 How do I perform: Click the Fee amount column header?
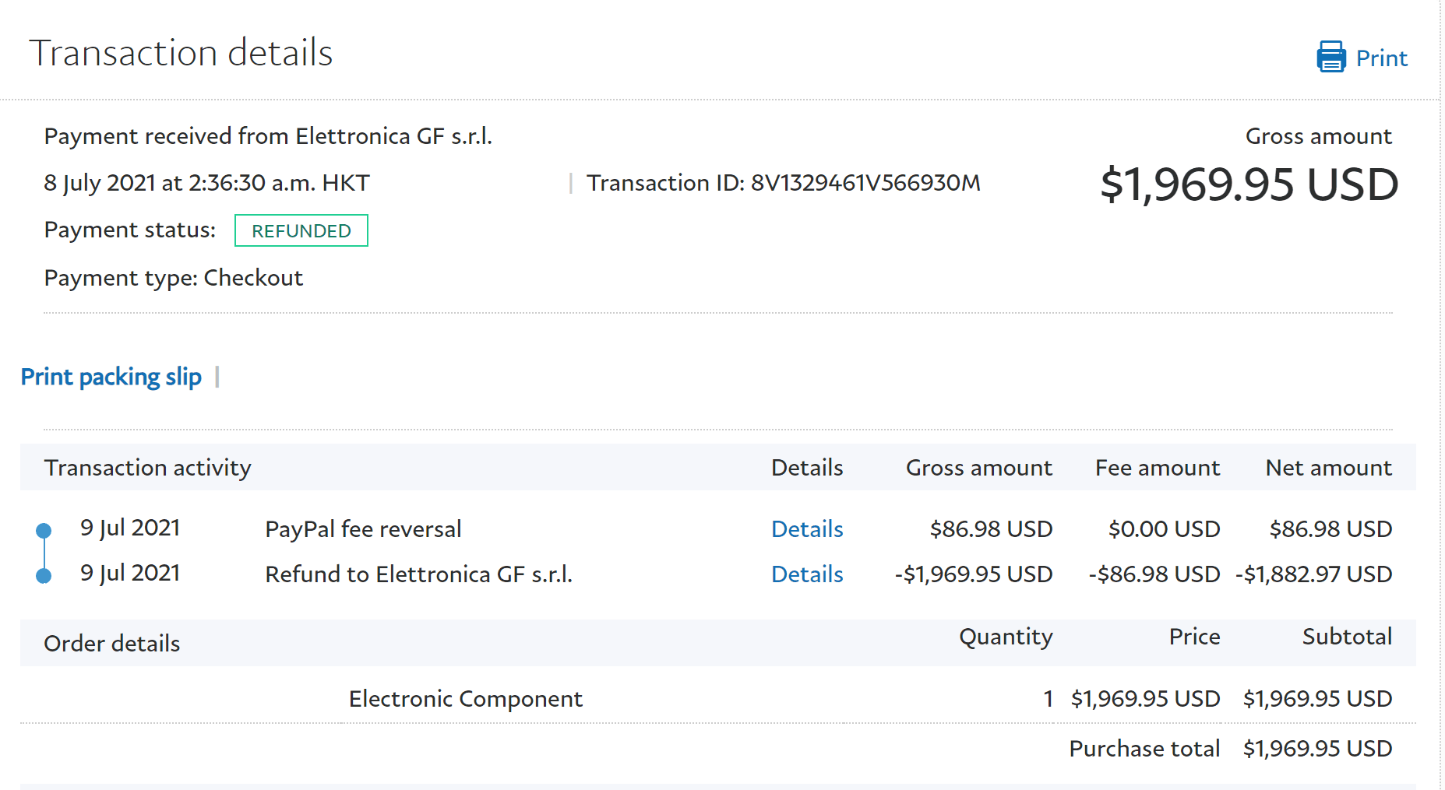[1157, 468]
